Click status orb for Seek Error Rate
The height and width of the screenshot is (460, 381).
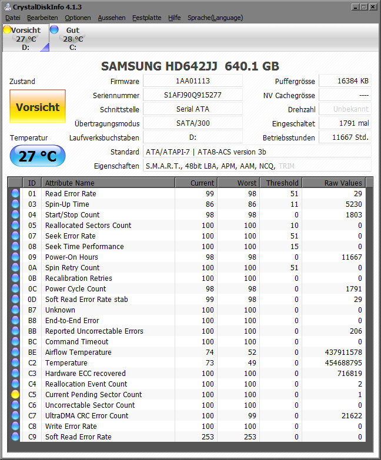coord(15,236)
